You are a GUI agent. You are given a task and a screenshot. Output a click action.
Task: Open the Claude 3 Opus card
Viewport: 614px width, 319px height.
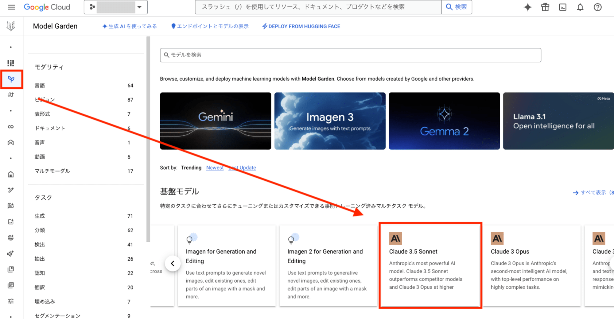pyautogui.click(x=532, y=266)
